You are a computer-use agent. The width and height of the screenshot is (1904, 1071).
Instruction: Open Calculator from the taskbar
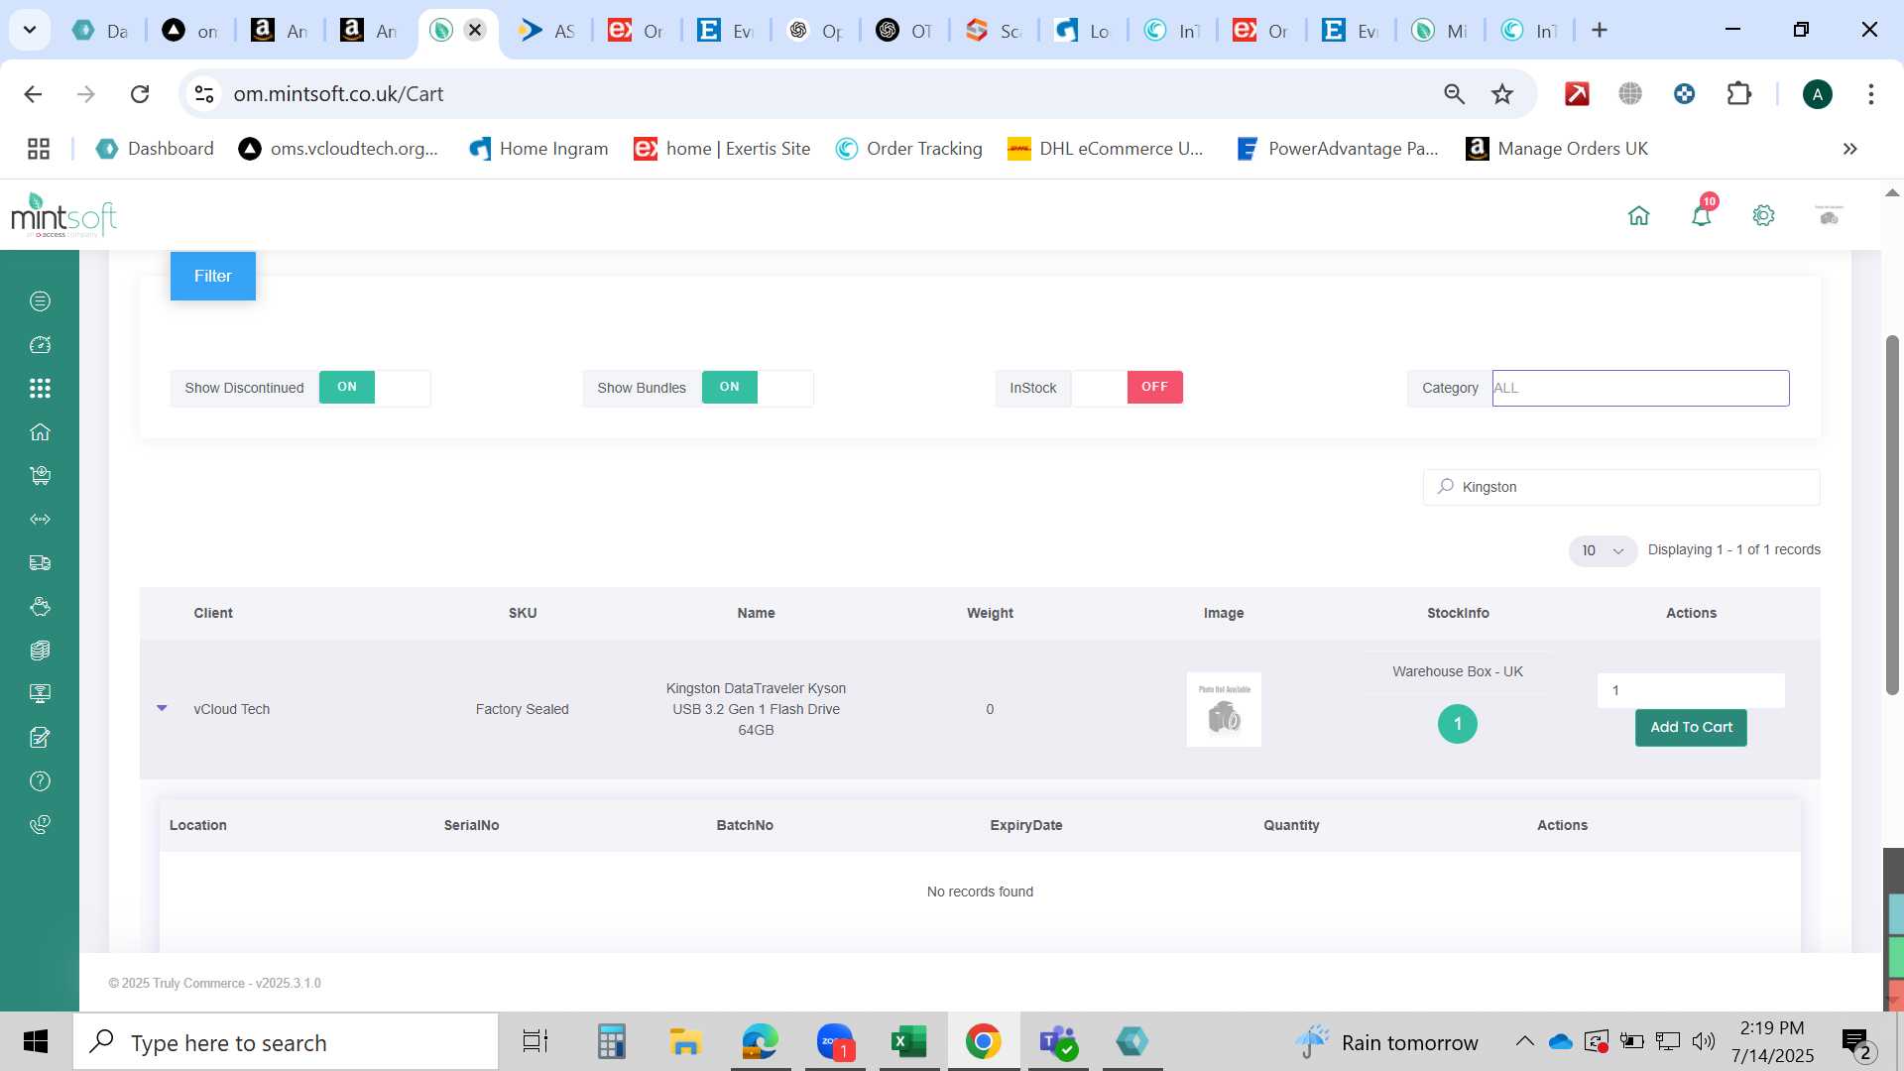[x=611, y=1042]
